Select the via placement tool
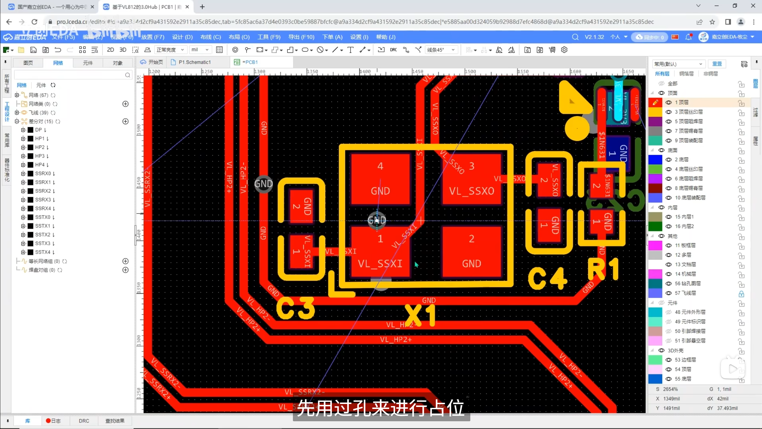762x429 pixels. [235, 50]
